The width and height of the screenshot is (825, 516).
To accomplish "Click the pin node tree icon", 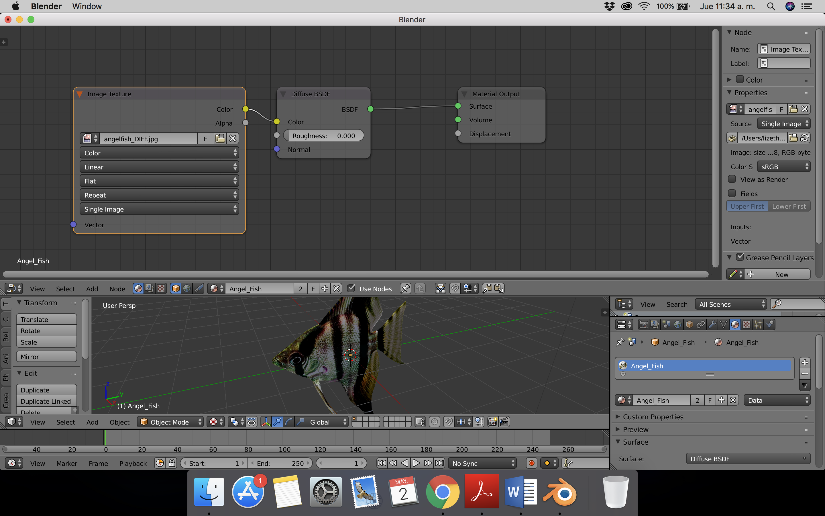I will pos(405,289).
